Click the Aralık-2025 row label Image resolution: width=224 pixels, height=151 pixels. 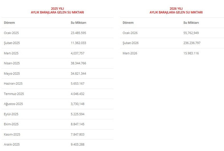(x=12, y=144)
